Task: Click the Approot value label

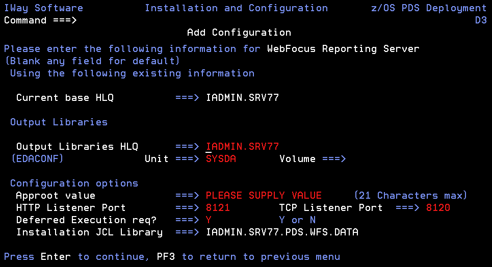Action: [56, 196]
